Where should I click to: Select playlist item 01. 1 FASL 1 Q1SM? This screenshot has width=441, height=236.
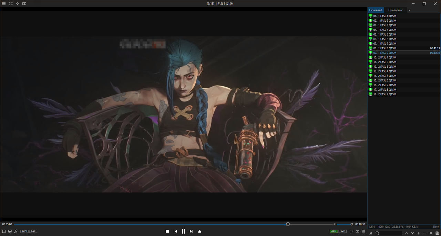tap(404, 16)
